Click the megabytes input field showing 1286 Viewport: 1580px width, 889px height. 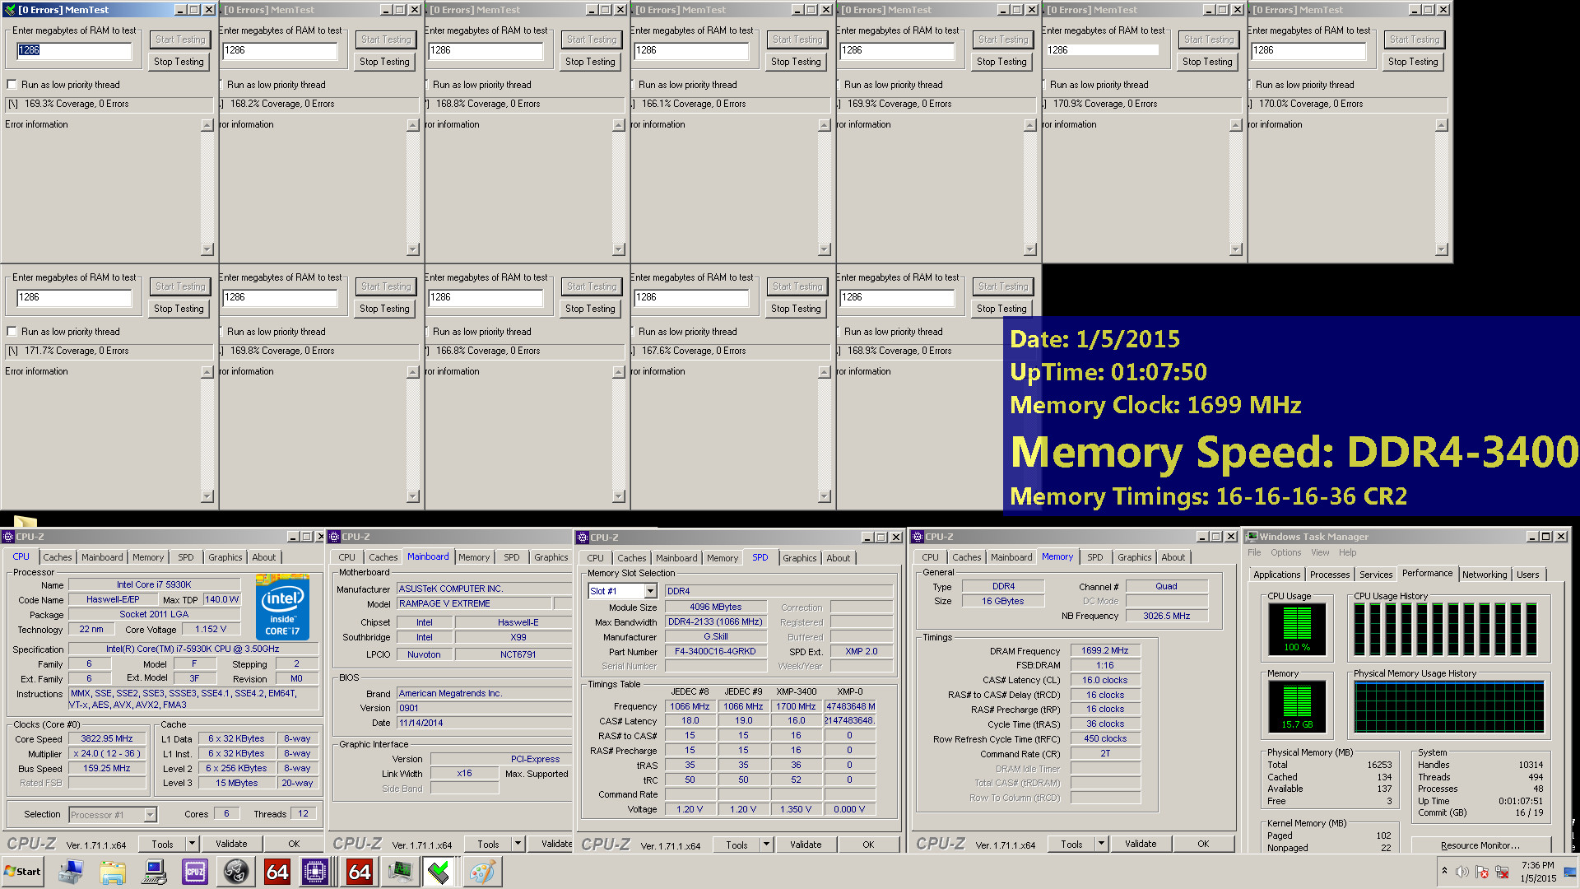pos(74,50)
